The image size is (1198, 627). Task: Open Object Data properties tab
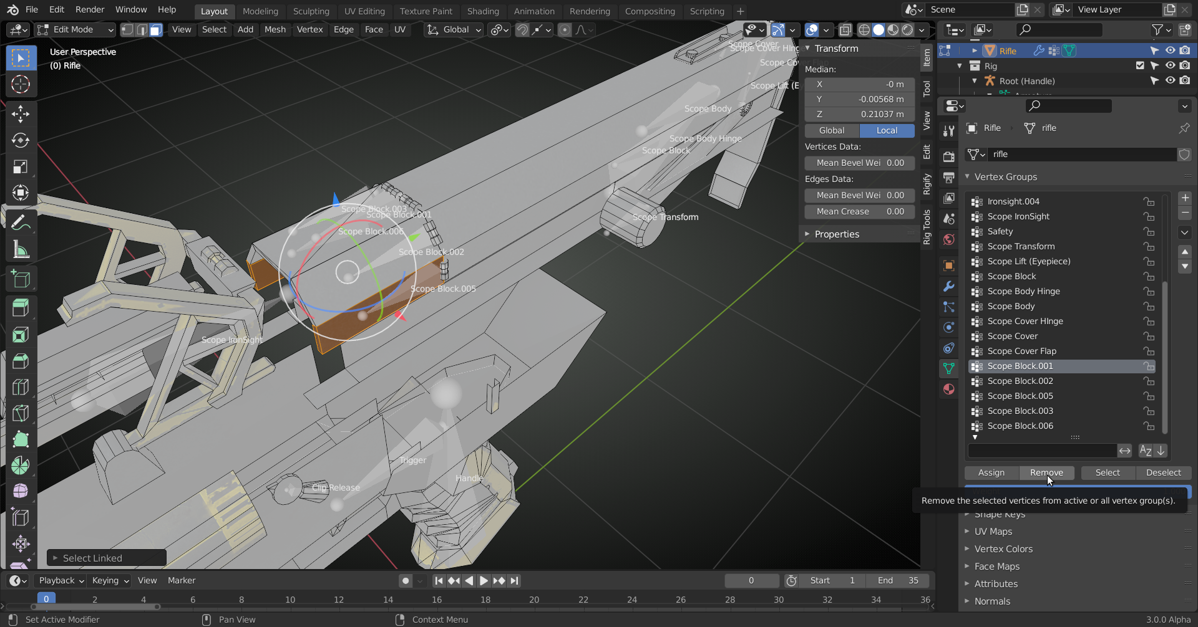949,368
